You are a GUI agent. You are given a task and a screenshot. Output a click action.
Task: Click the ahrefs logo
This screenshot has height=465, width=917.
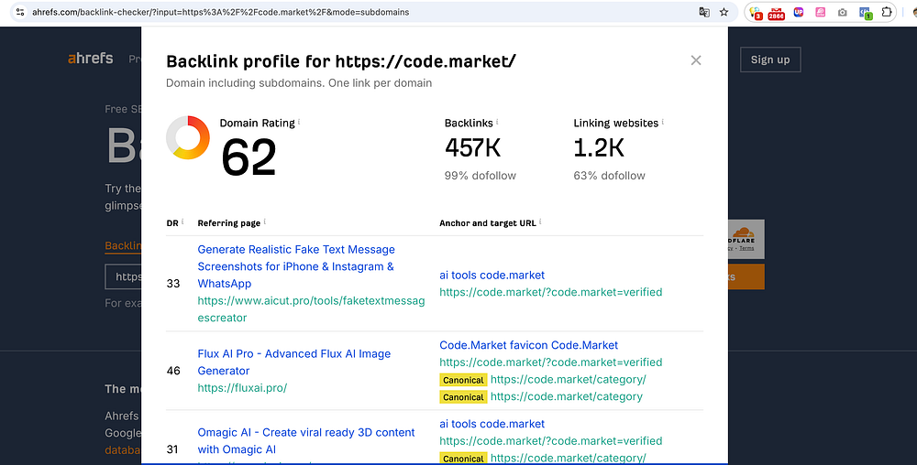click(x=91, y=59)
